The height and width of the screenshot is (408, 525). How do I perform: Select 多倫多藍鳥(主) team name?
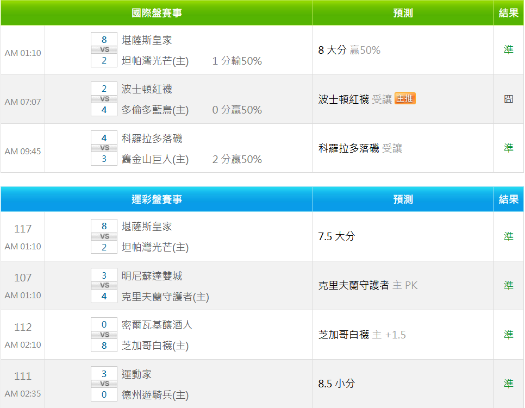(x=155, y=110)
